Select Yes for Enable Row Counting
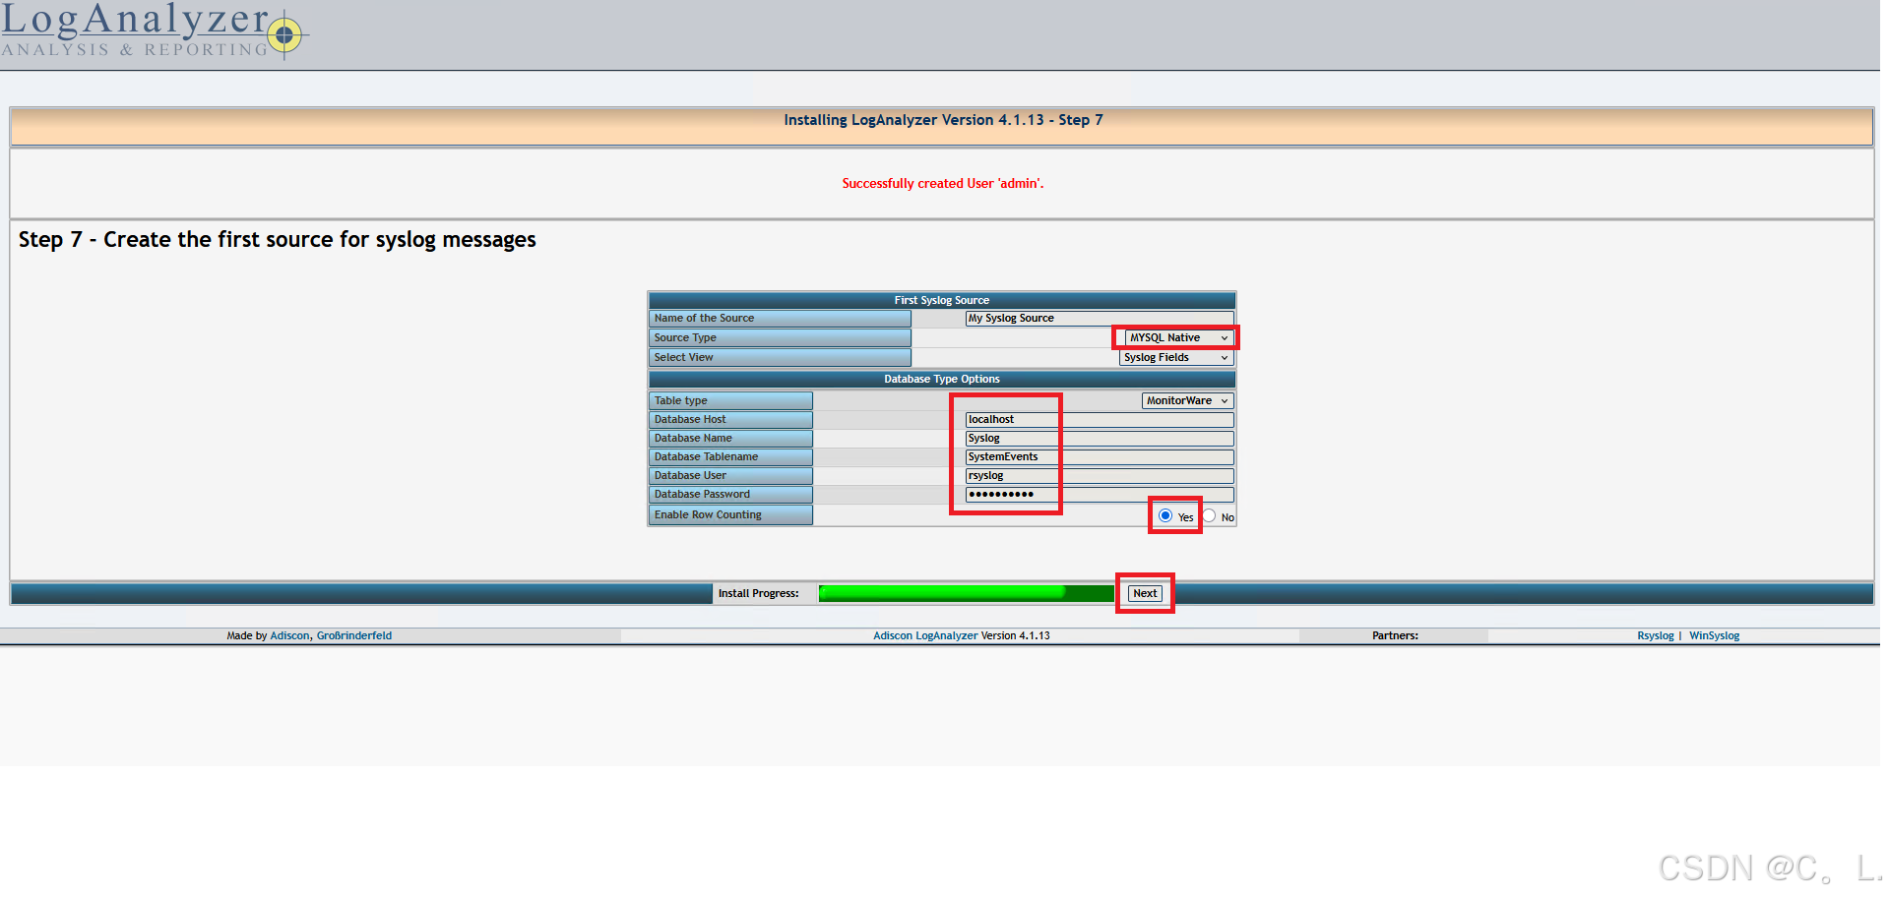Viewport: 1888px width, 899px height. [1165, 516]
